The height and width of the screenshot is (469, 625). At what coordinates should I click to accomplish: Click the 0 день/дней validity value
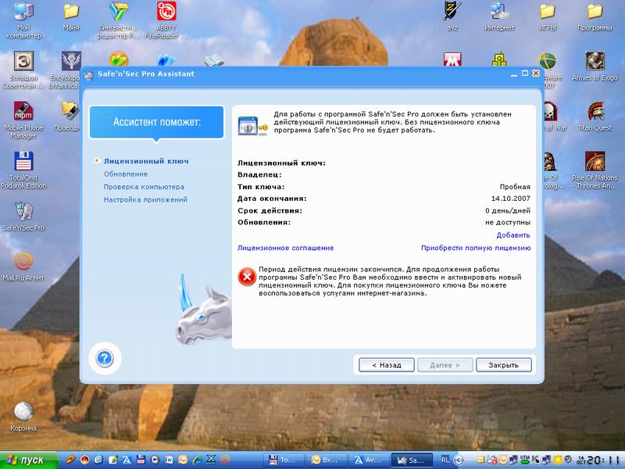(507, 210)
